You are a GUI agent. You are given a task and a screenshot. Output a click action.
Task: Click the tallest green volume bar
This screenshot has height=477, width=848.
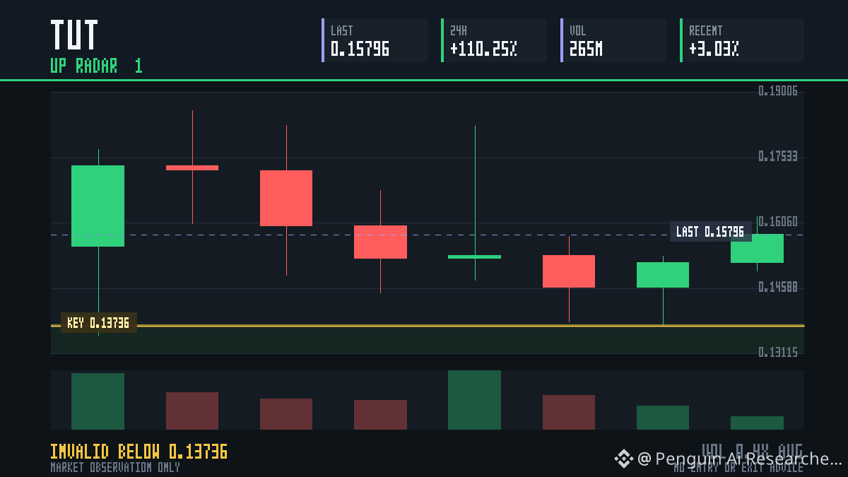click(x=474, y=400)
